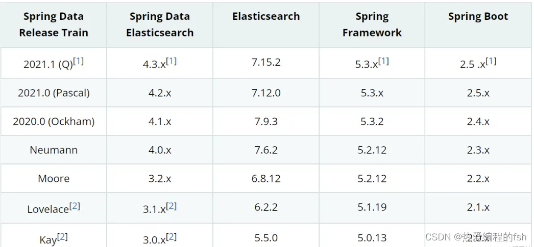Click footnote [2] next to 3.1.x
The width and height of the screenshot is (534, 247).
[171, 206]
